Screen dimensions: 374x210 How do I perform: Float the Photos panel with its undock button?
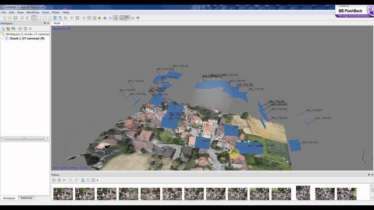pyautogui.click(x=369, y=175)
